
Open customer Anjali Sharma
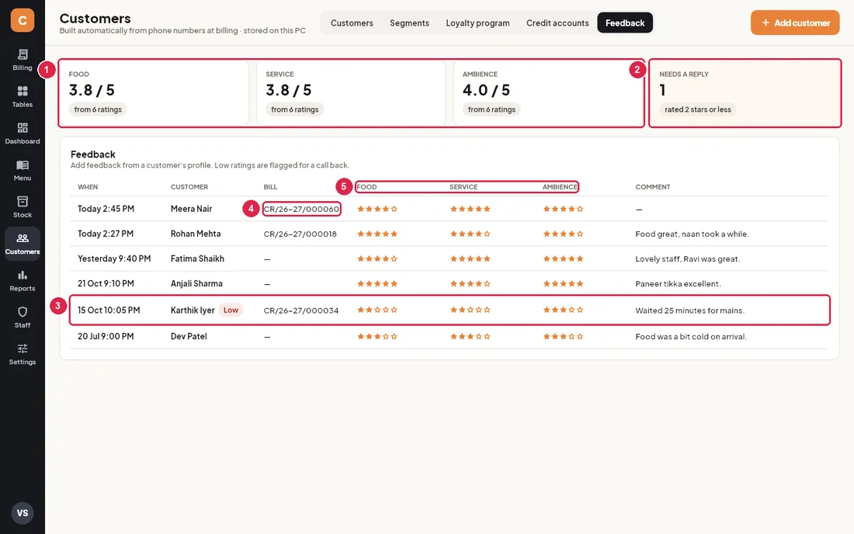pyautogui.click(x=196, y=283)
